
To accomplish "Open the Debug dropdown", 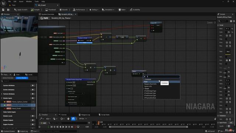I will pos(94,10).
